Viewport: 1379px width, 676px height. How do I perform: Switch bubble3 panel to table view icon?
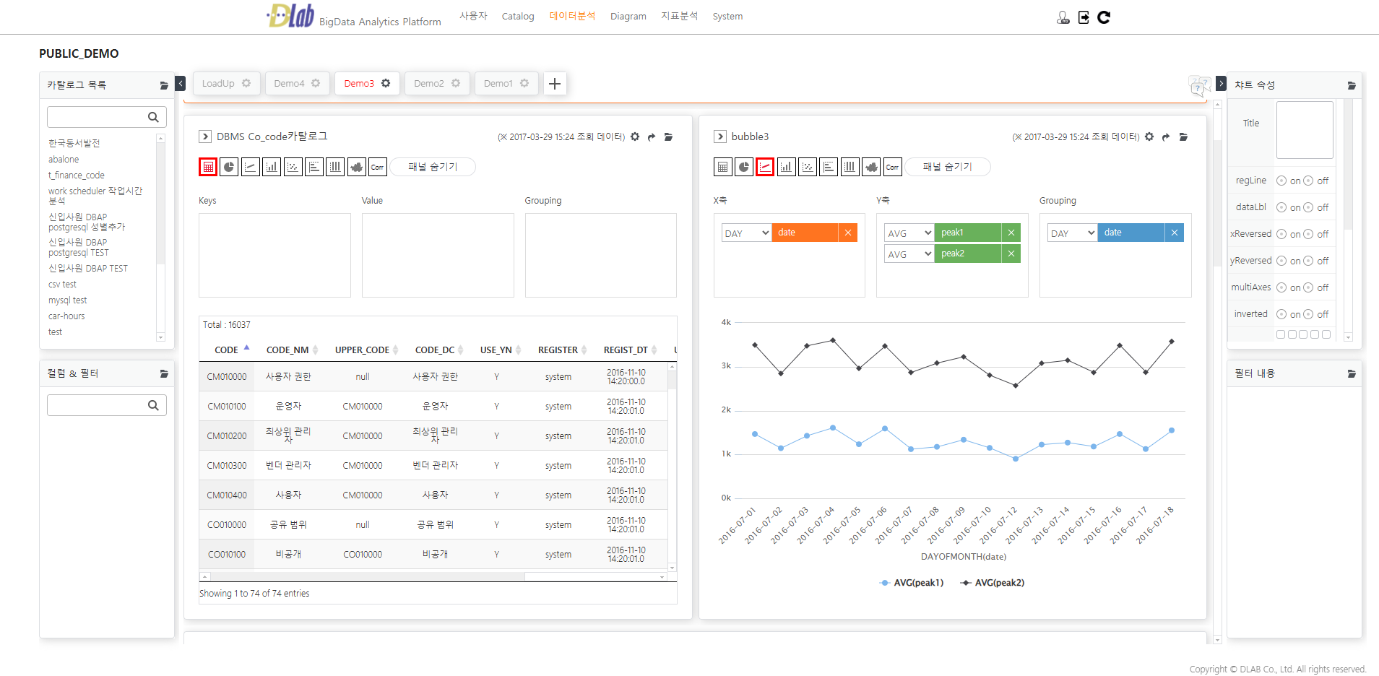[x=722, y=167]
